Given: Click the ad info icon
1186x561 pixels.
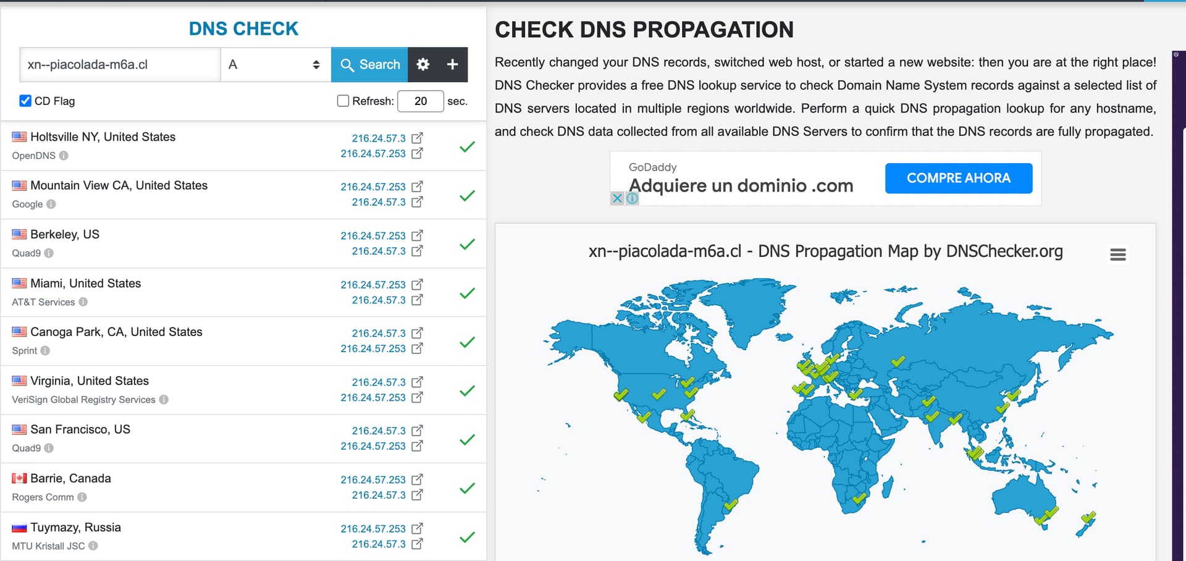Looking at the screenshot, I should tap(632, 198).
